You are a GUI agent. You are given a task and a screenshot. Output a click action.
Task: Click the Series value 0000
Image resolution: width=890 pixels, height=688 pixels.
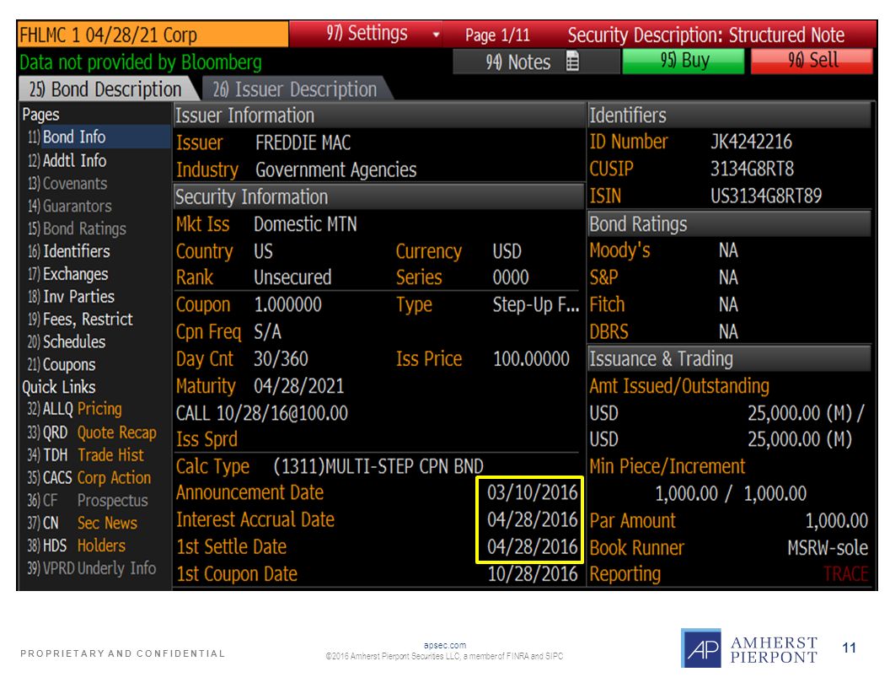click(511, 277)
